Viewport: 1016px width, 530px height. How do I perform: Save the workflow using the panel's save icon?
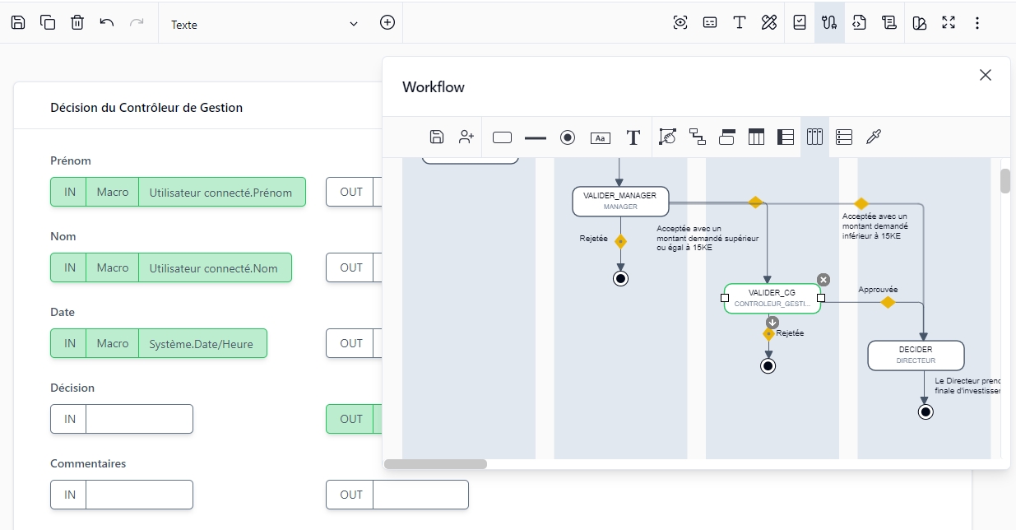[x=437, y=137]
